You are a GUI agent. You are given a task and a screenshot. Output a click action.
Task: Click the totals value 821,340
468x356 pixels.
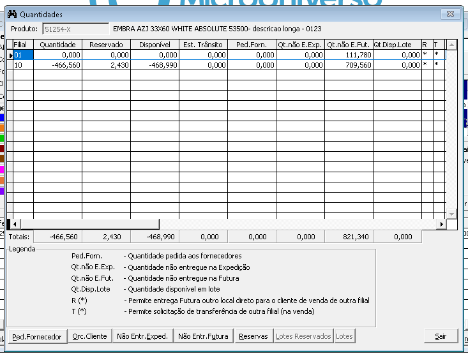(x=349, y=237)
